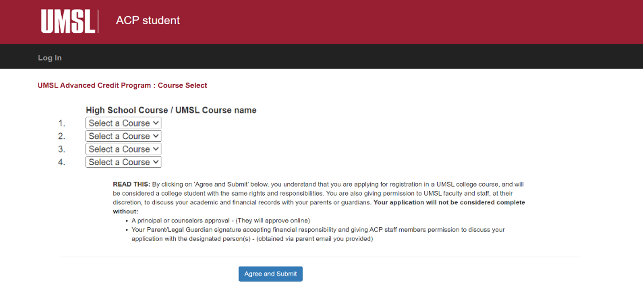
Task: Click the High School Course column header
Action: pyautogui.click(x=171, y=110)
